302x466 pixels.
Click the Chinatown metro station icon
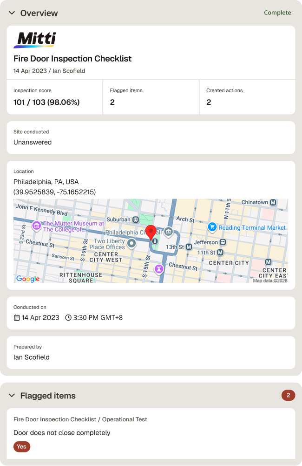point(273,202)
